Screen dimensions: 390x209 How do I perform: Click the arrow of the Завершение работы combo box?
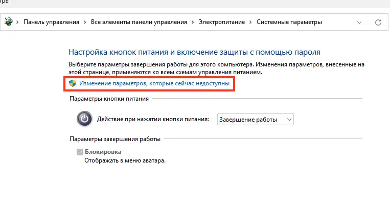pyautogui.click(x=289, y=120)
